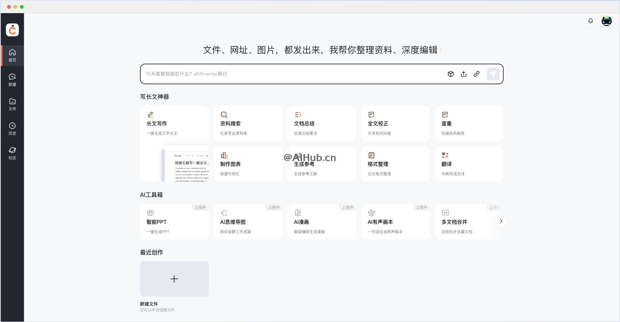The width and height of the screenshot is (620, 322).
Task: Open the 资料搜索 search tool
Action: [248, 123]
